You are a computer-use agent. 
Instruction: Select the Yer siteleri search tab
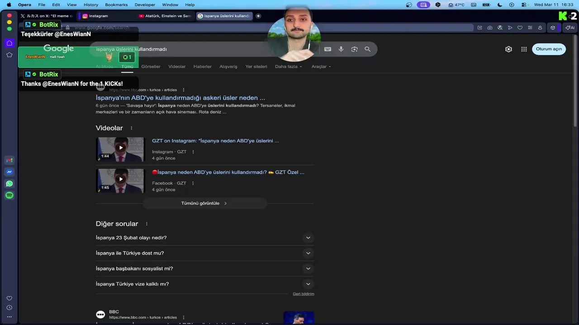click(256, 66)
